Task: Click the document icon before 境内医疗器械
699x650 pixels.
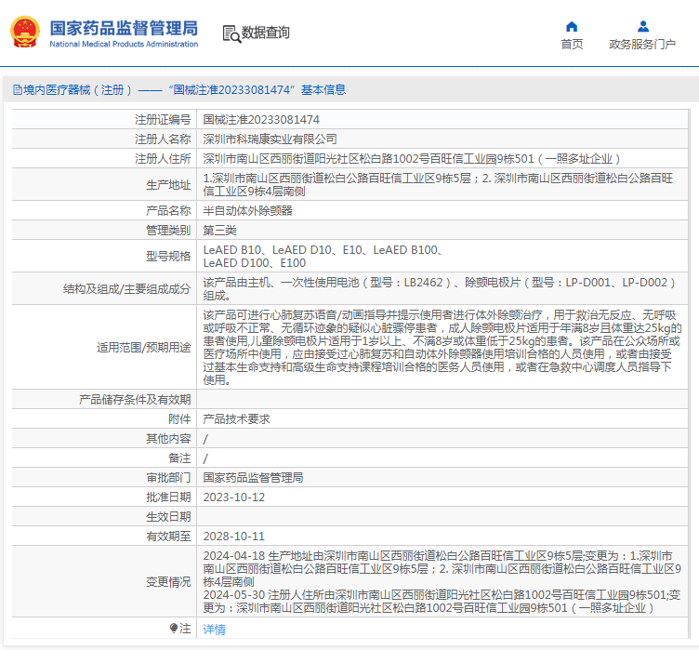Action: (18, 90)
